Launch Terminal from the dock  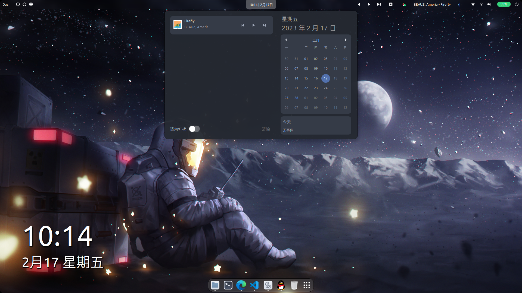[x=228, y=285]
